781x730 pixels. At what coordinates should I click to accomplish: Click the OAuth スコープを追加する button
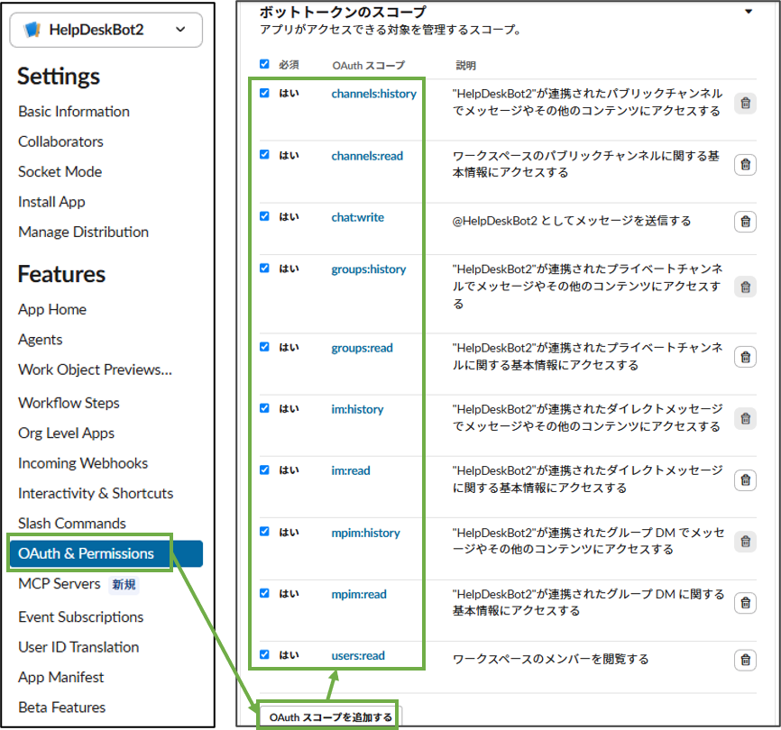(x=331, y=717)
